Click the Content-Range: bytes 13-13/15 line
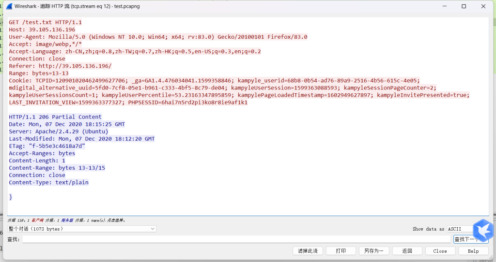 point(57,168)
